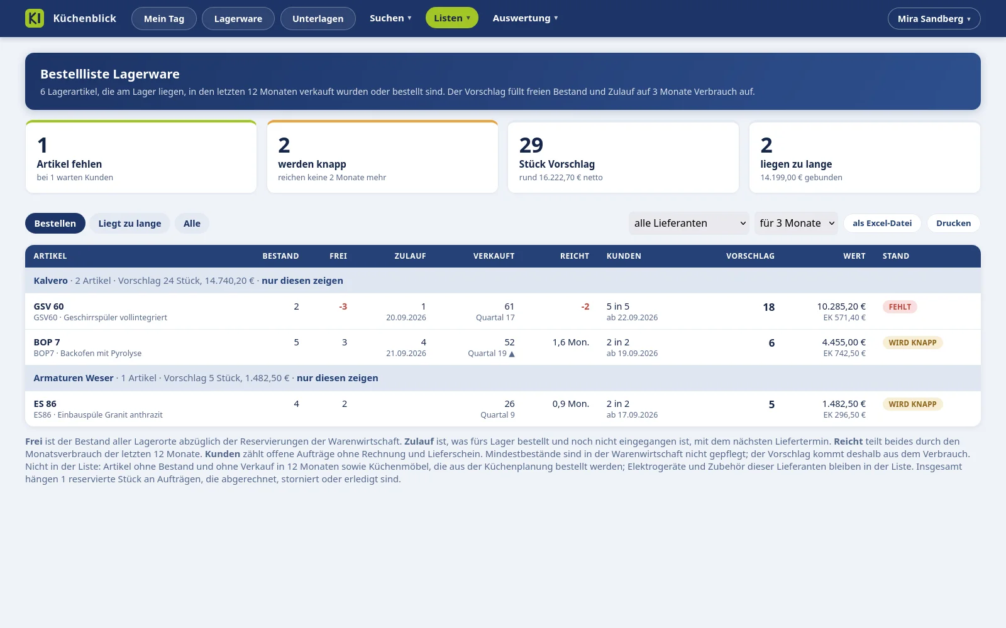
Task: Select the Bestellen filter tab
Action: click(x=55, y=224)
